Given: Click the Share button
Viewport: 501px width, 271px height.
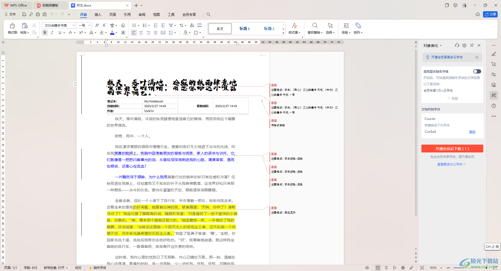Looking at the screenshot, I should click(x=490, y=14).
